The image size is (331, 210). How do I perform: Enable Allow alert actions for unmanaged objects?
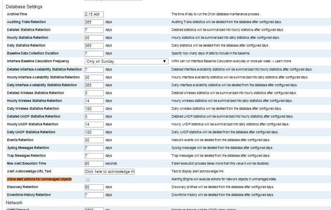point(88,179)
